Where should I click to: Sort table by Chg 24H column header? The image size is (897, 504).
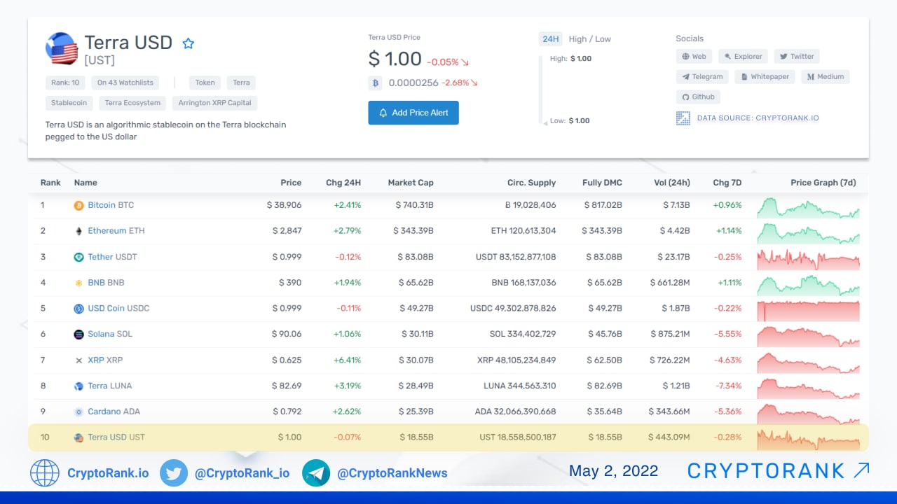[x=343, y=183]
